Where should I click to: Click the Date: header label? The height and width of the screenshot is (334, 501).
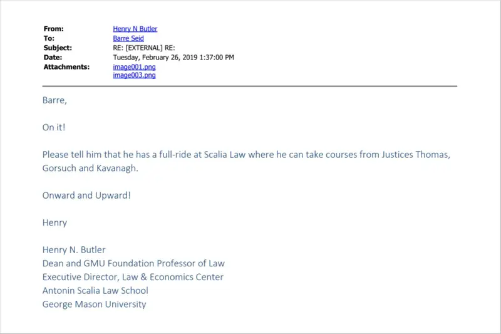pyautogui.click(x=53, y=58)
